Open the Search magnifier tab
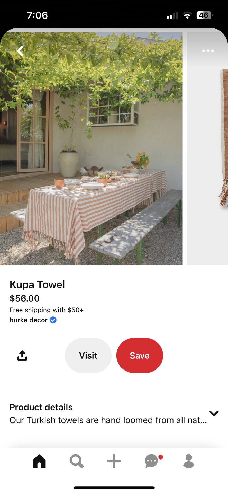This screenshot has height=494, width=228. tap(77, 461)
